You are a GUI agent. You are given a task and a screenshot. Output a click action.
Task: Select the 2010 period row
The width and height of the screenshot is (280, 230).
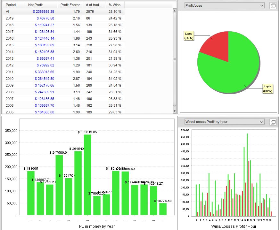(x=63, y=79)
